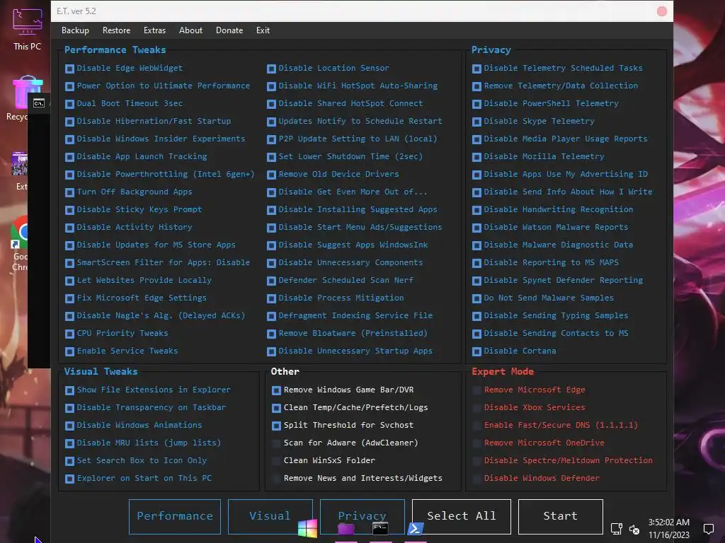Open the This PC desktop icon
The image size is (725, 543).
(27, 28)
